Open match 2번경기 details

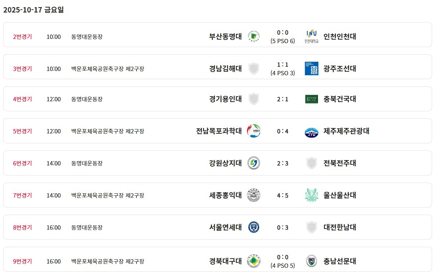(x=23, y=36)
